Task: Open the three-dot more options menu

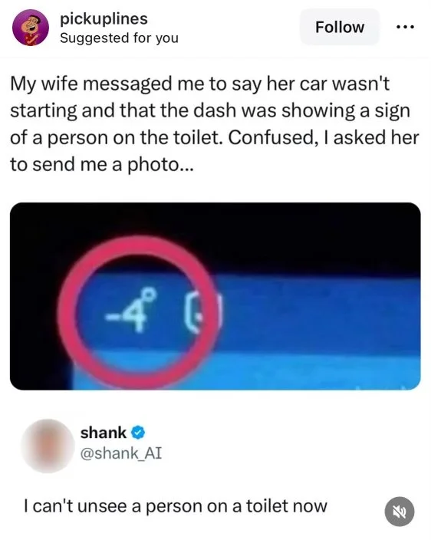Action: click(405, 27)
